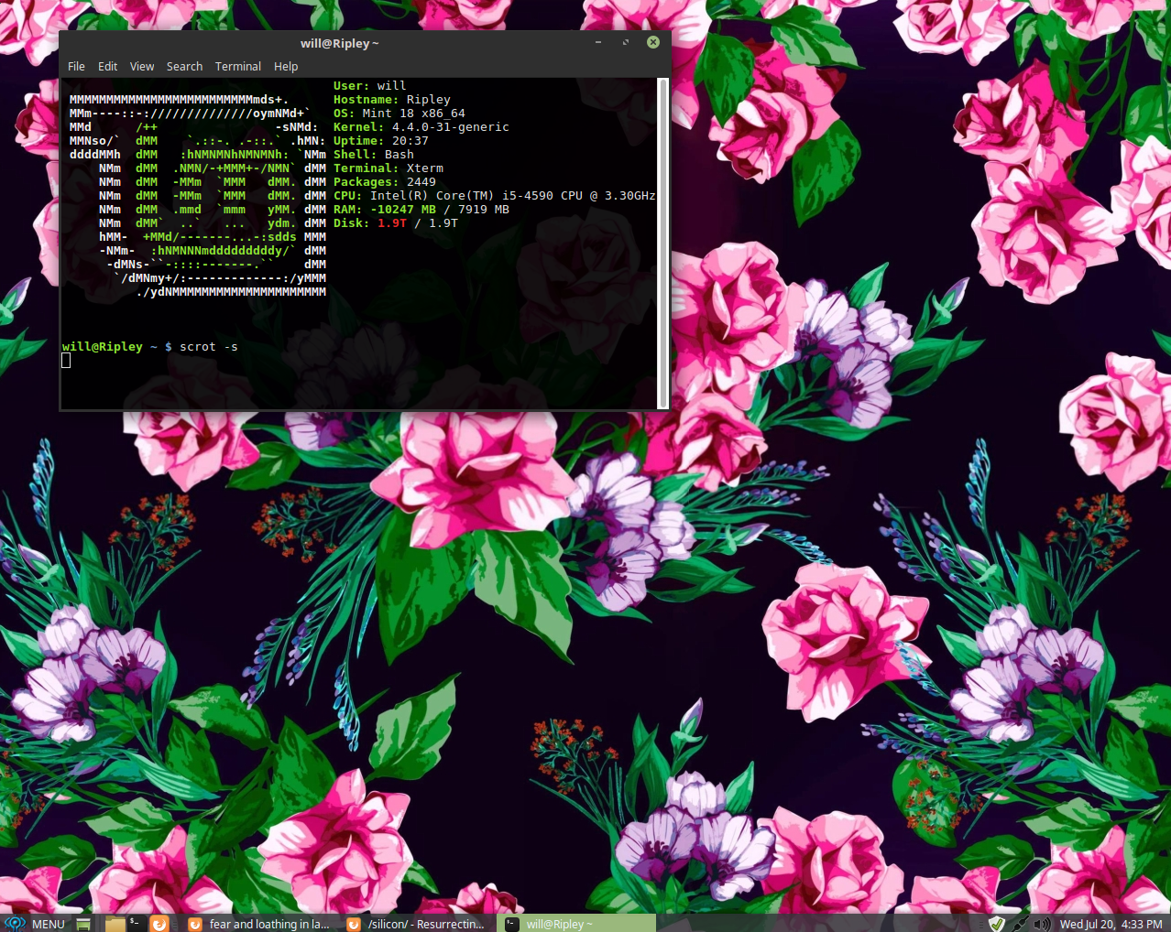The height and width of the screenshot is (932, 1171).
Task: Open the Search menu in terminal
Action: coord(184,67)
